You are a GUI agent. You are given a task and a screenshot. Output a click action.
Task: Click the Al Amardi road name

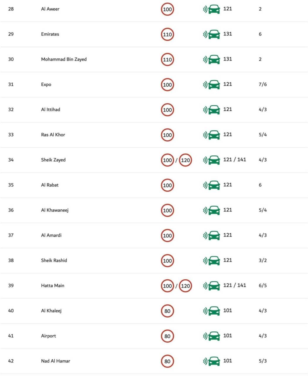[x=51, y=235]
